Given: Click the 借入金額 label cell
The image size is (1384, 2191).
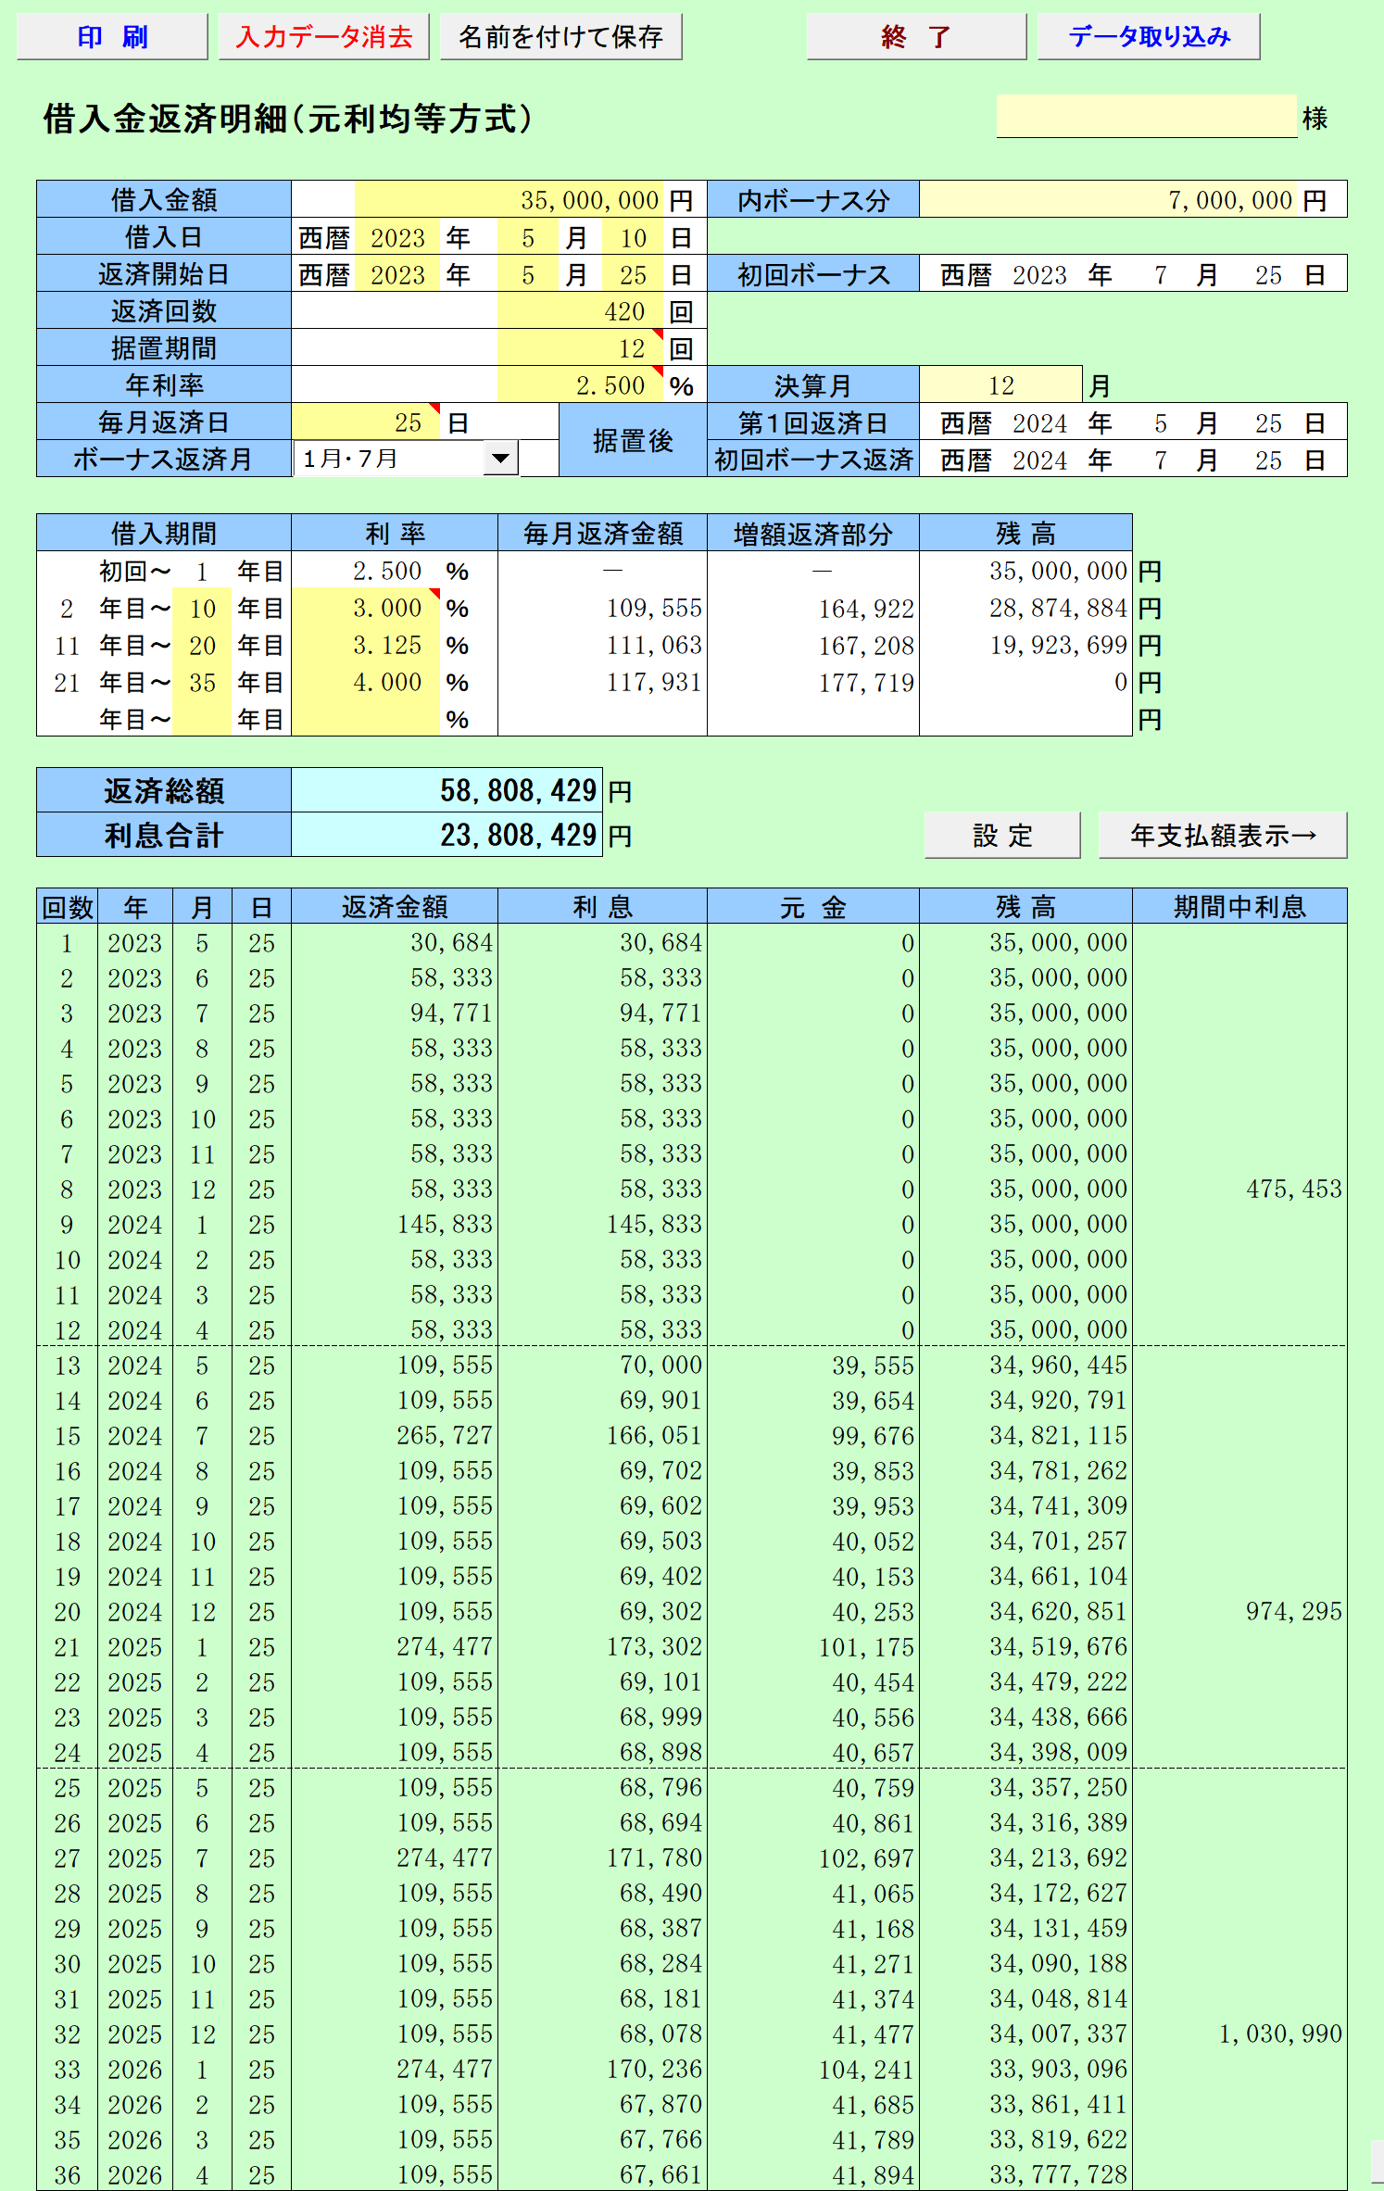Looking at the screenshot, I should pos(164,200).
